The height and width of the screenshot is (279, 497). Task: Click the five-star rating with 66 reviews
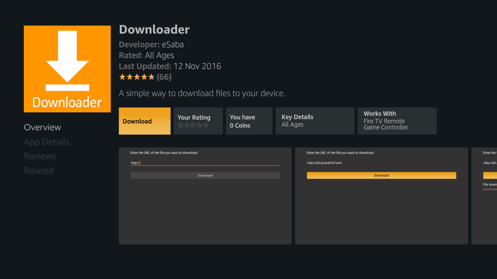click(x=145, y=77)
